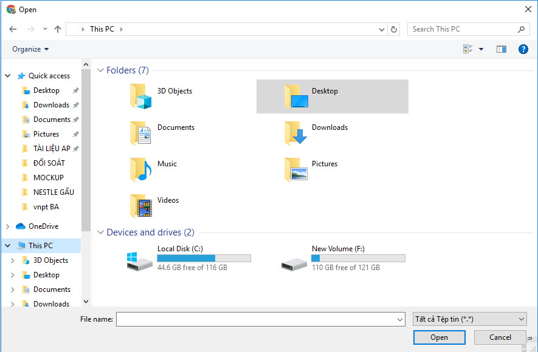Click the Change your view icon
Screen dimensions: 538x352
(x=468, y=49)
